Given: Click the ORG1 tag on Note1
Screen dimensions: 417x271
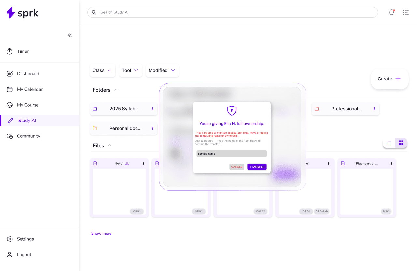Looking at the screenshot, I should pyautogui.click(x=137, y=211).
